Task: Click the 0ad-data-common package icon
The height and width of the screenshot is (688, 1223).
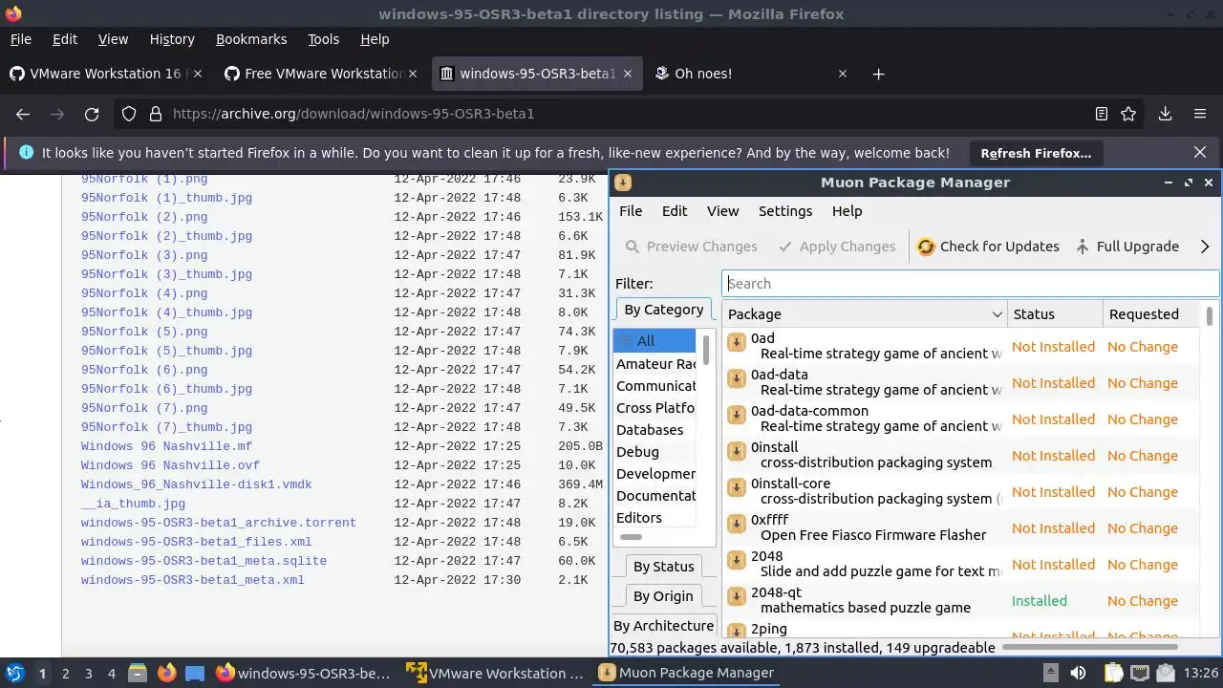Action: coord(737,417)
